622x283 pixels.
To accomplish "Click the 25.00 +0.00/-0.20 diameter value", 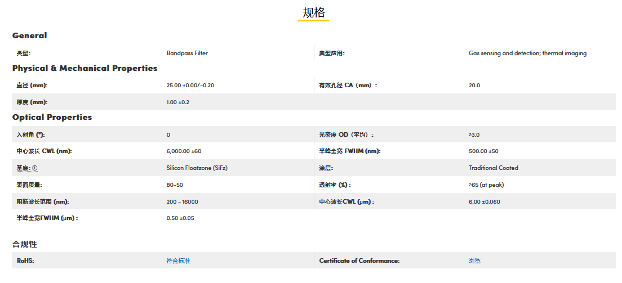I will tap(190, 86).
